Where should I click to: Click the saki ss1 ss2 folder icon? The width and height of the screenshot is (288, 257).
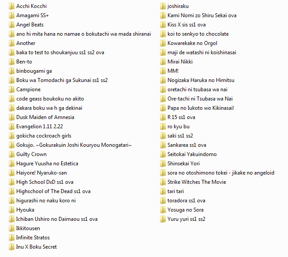[163, 136]
